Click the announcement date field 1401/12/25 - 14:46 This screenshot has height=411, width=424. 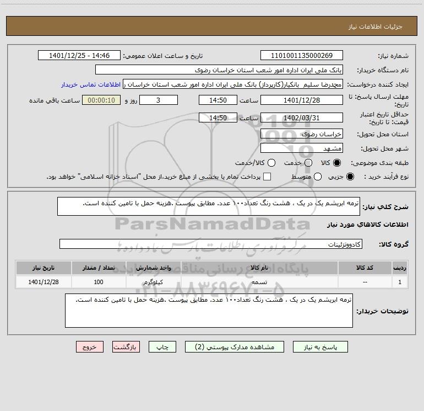tap(79, 55)
